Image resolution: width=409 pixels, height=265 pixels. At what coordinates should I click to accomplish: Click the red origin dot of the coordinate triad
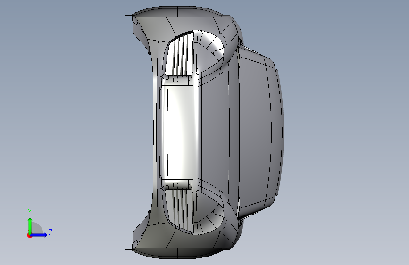[29, 235]
